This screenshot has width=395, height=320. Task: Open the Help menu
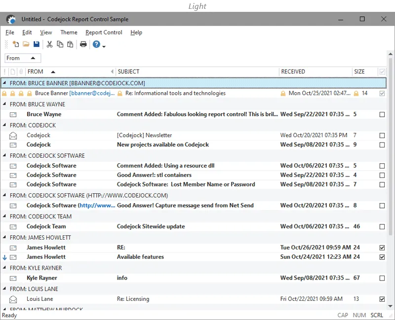coord(136,33)
